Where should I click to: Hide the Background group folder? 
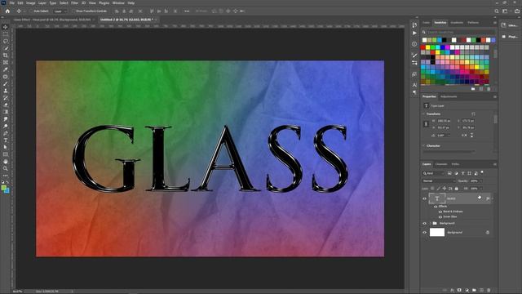pyautogui.click(x=424, y=223)
